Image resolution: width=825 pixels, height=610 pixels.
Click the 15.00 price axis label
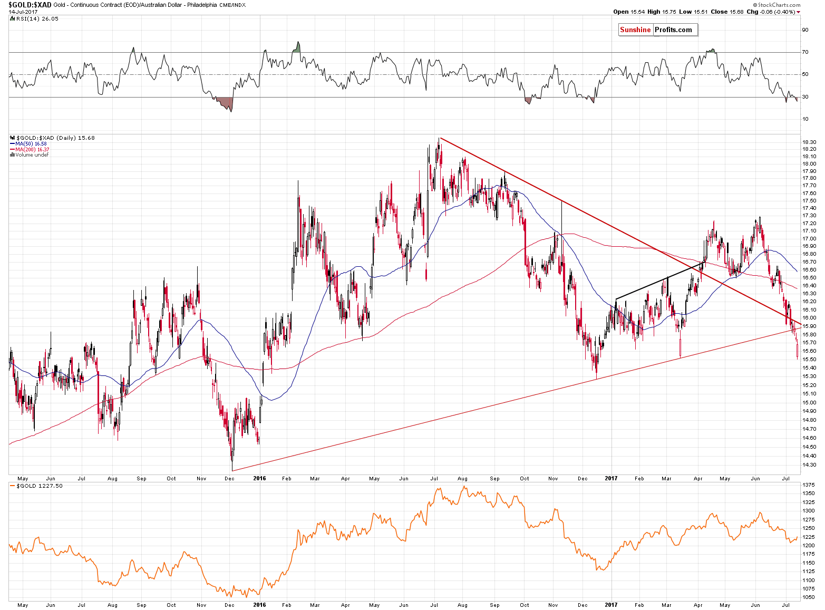pyautogui.click(x=809, y=402)
